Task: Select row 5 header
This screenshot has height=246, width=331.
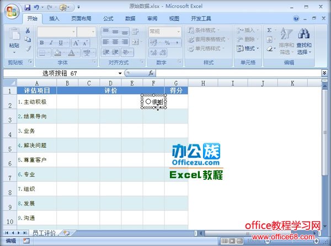Action: [10, 146]
